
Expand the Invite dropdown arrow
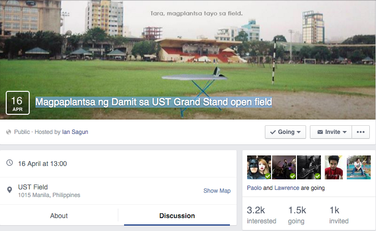coord(344,132)
